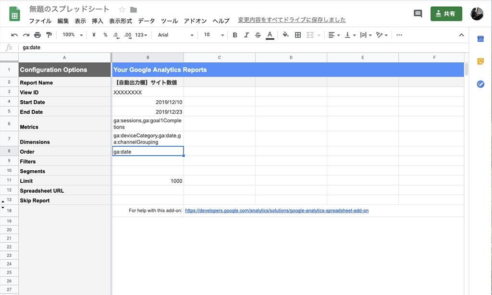
Task: Open the ツール menu
Action: pos(170,21)
